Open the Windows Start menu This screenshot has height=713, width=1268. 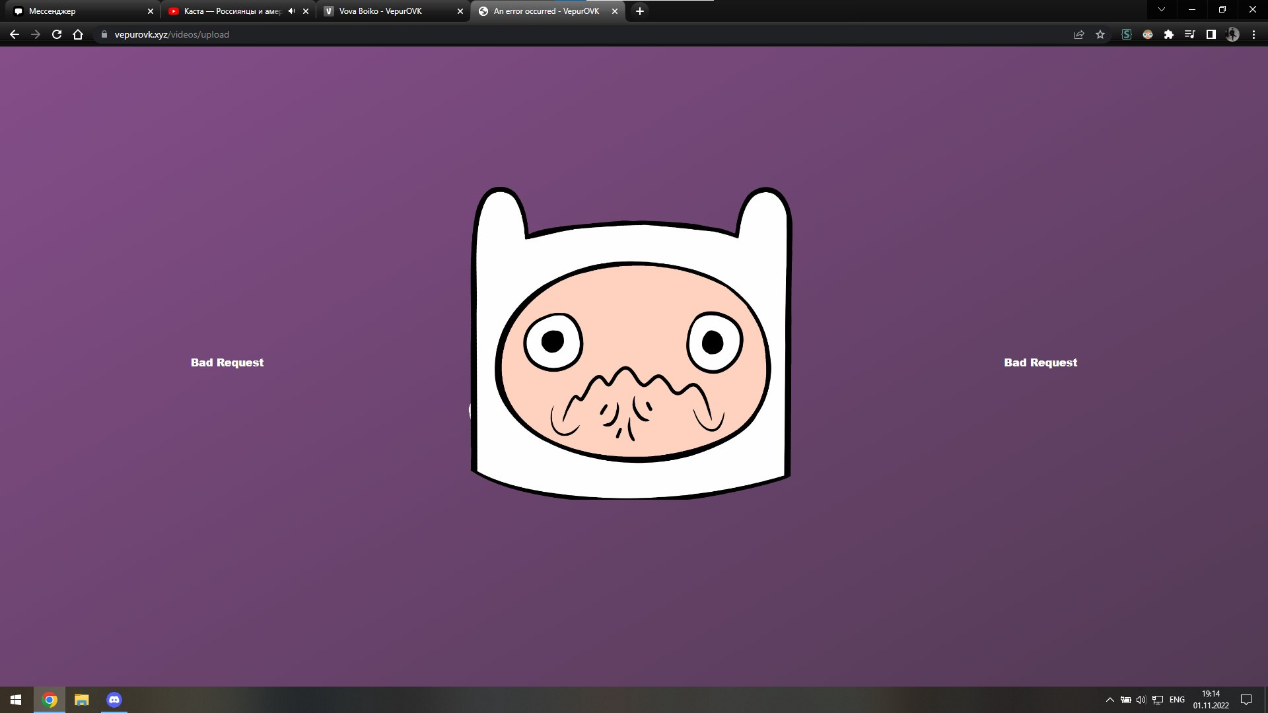[16, 700]
